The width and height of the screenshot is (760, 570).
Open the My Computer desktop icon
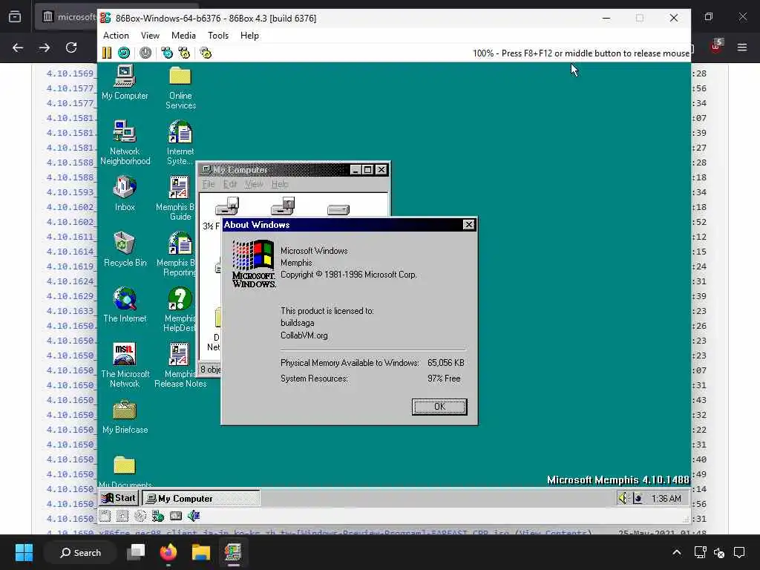pyautogui.click(x=125, y=82)
